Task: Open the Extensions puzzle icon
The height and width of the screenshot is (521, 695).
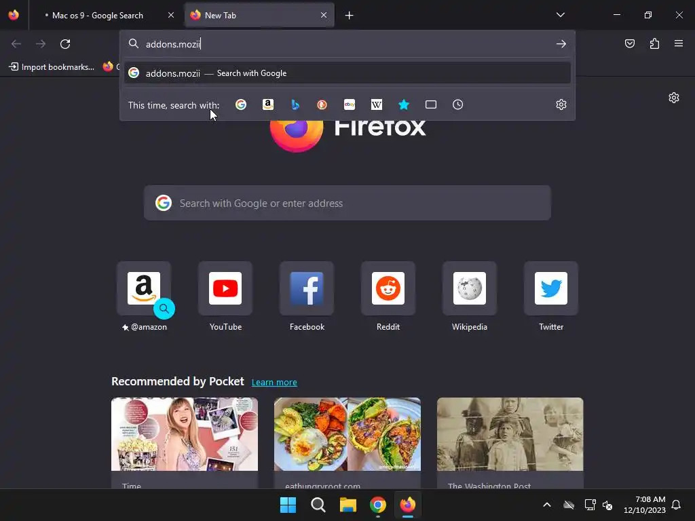Action: tap(654, 43)
